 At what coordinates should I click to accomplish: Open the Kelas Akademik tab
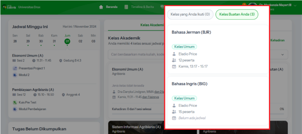tap(152, 25)
